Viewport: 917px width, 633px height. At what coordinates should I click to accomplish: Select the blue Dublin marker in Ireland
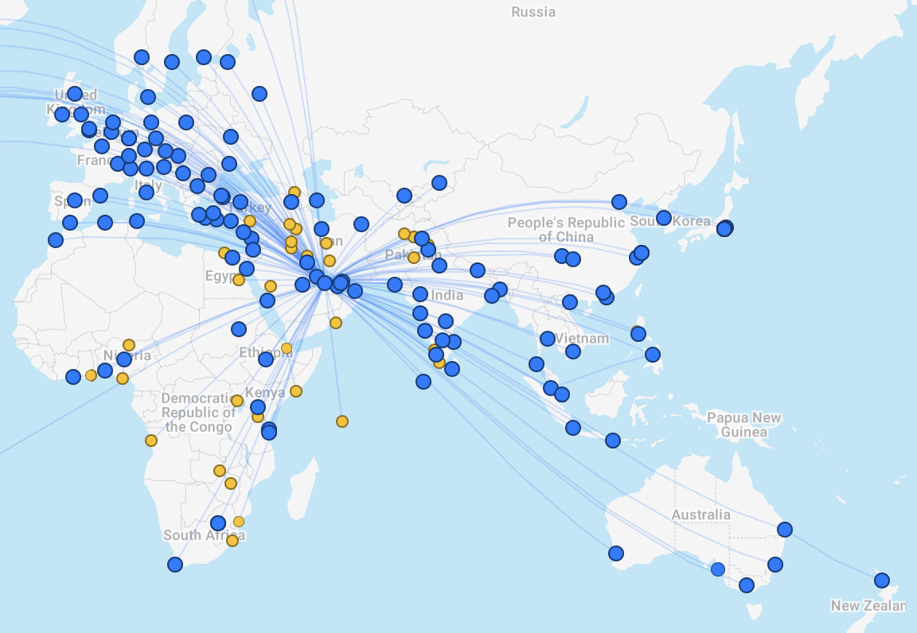(62, 115)
